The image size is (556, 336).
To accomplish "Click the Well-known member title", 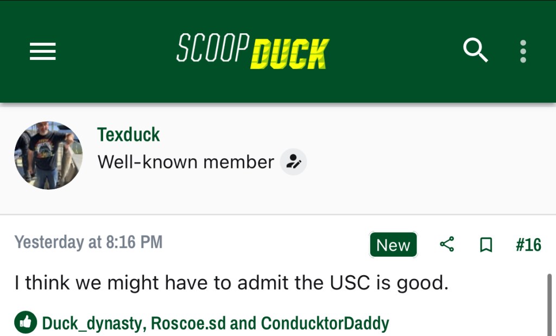I will (186, 162).
